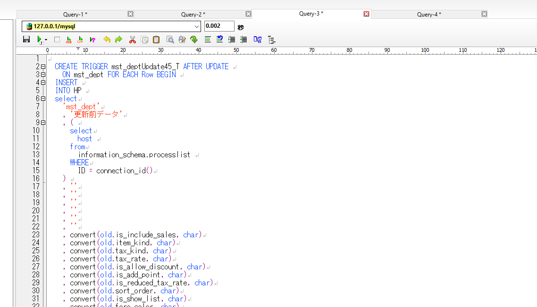537x307 pixels.
Task: Click the green circular arrow icon
Action: 194,40
